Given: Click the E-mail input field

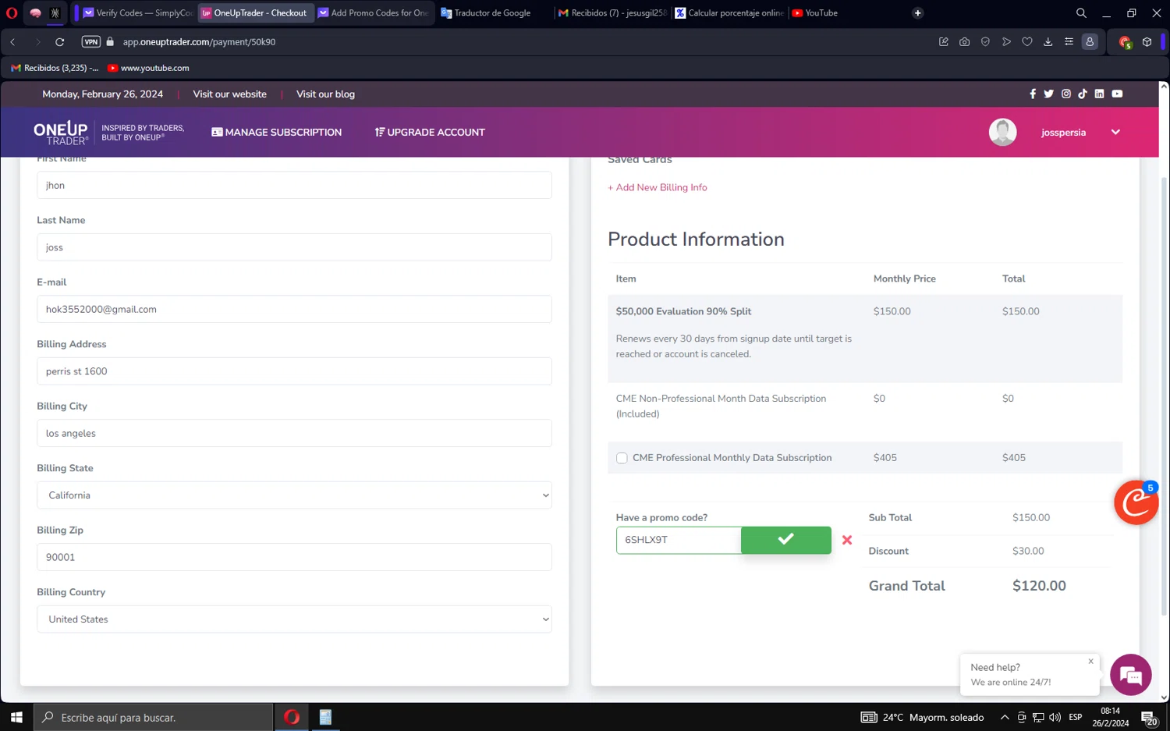Looking at the screenshot, I should pyautogui.click(x=294, y=310).
